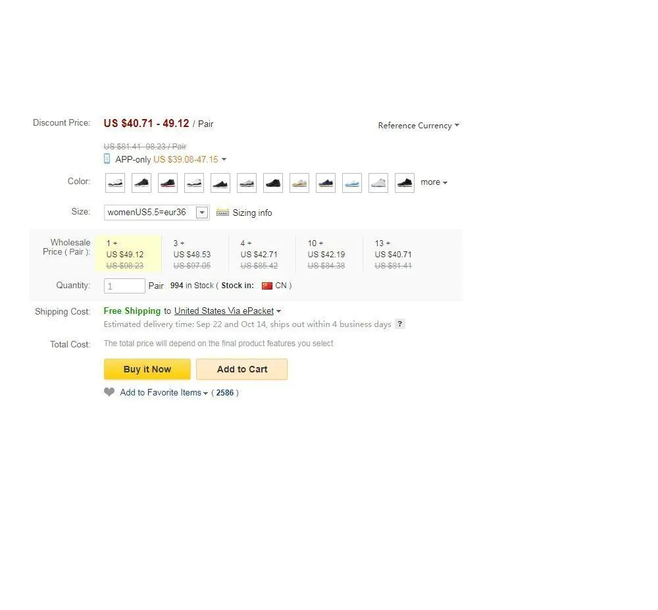Click the delivery time help question mark
The width and height of the screenshot is (658, 610).
coord(399,324)
